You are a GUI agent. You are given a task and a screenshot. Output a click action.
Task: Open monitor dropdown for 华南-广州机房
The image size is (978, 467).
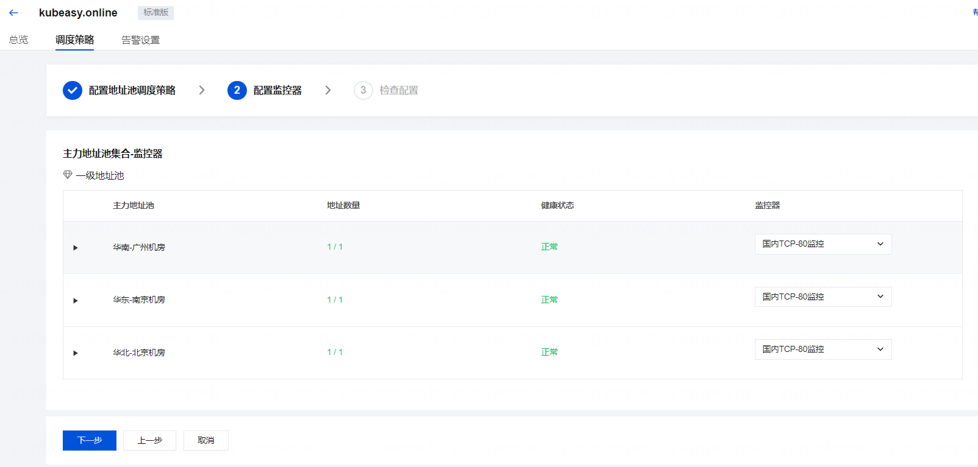tap(823, 244)
